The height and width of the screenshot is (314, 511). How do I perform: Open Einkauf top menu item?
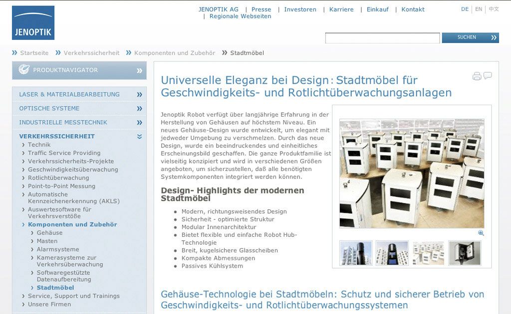click(x=377, y=9)
